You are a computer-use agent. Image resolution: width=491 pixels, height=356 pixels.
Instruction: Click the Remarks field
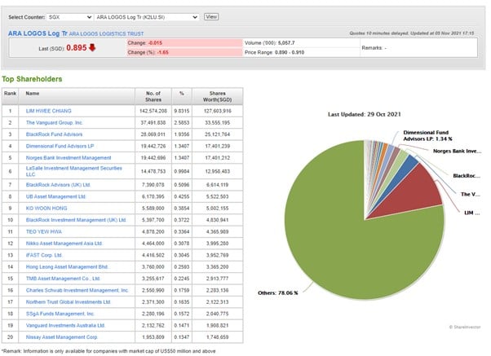pyautogui.click(x=418, y=47)
